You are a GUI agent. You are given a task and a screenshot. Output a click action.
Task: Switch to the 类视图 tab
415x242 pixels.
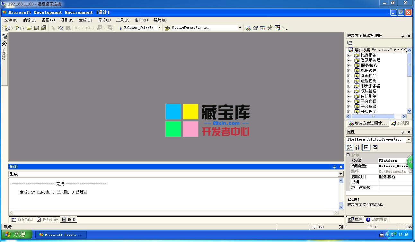(400, 123)
